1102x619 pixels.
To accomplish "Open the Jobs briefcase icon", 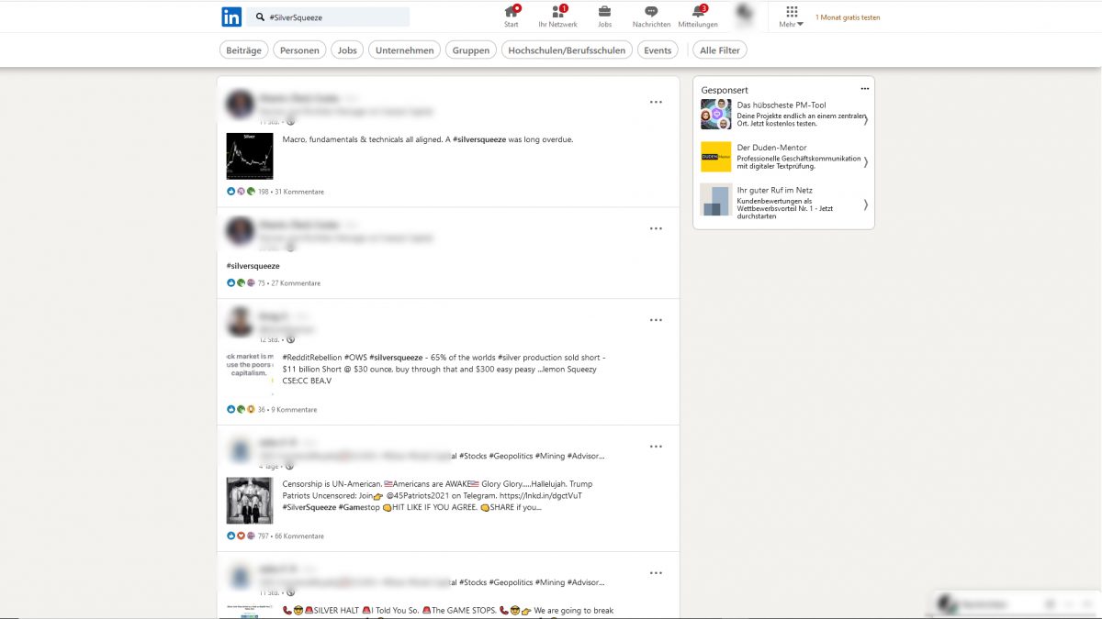I will [604, 12].
